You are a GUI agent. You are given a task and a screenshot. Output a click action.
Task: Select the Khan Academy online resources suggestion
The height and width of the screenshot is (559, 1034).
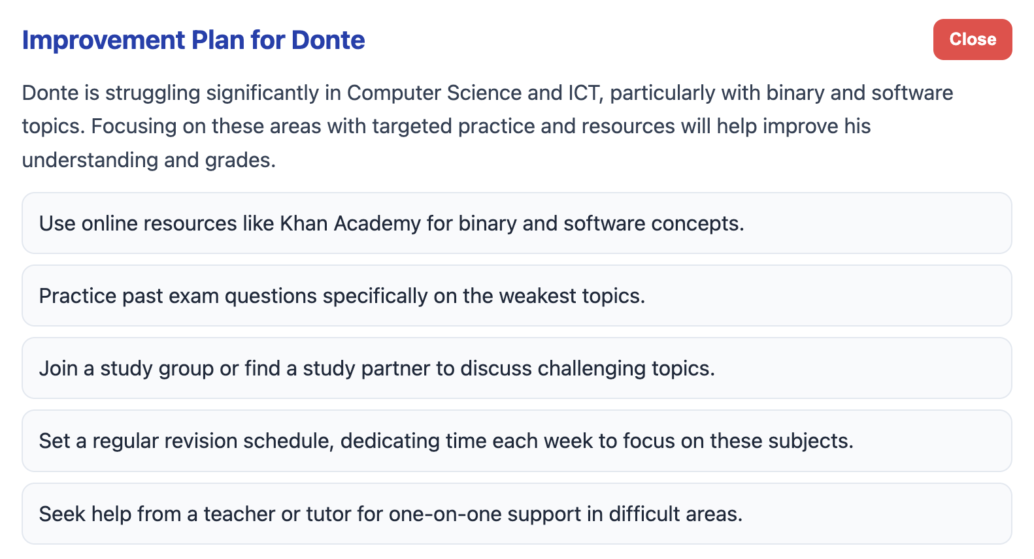(516, 223)
